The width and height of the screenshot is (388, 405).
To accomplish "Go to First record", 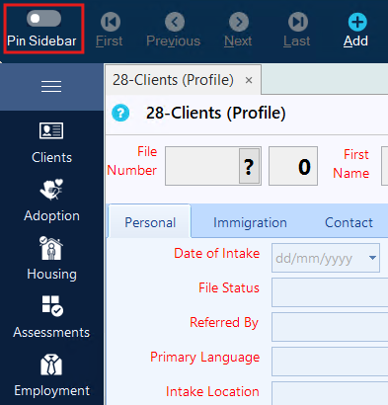I will pyautogui.click(x=110, y=30).
